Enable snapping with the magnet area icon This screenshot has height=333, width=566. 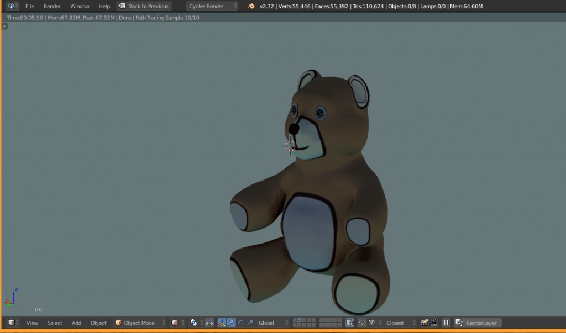[x=361, y=323]
